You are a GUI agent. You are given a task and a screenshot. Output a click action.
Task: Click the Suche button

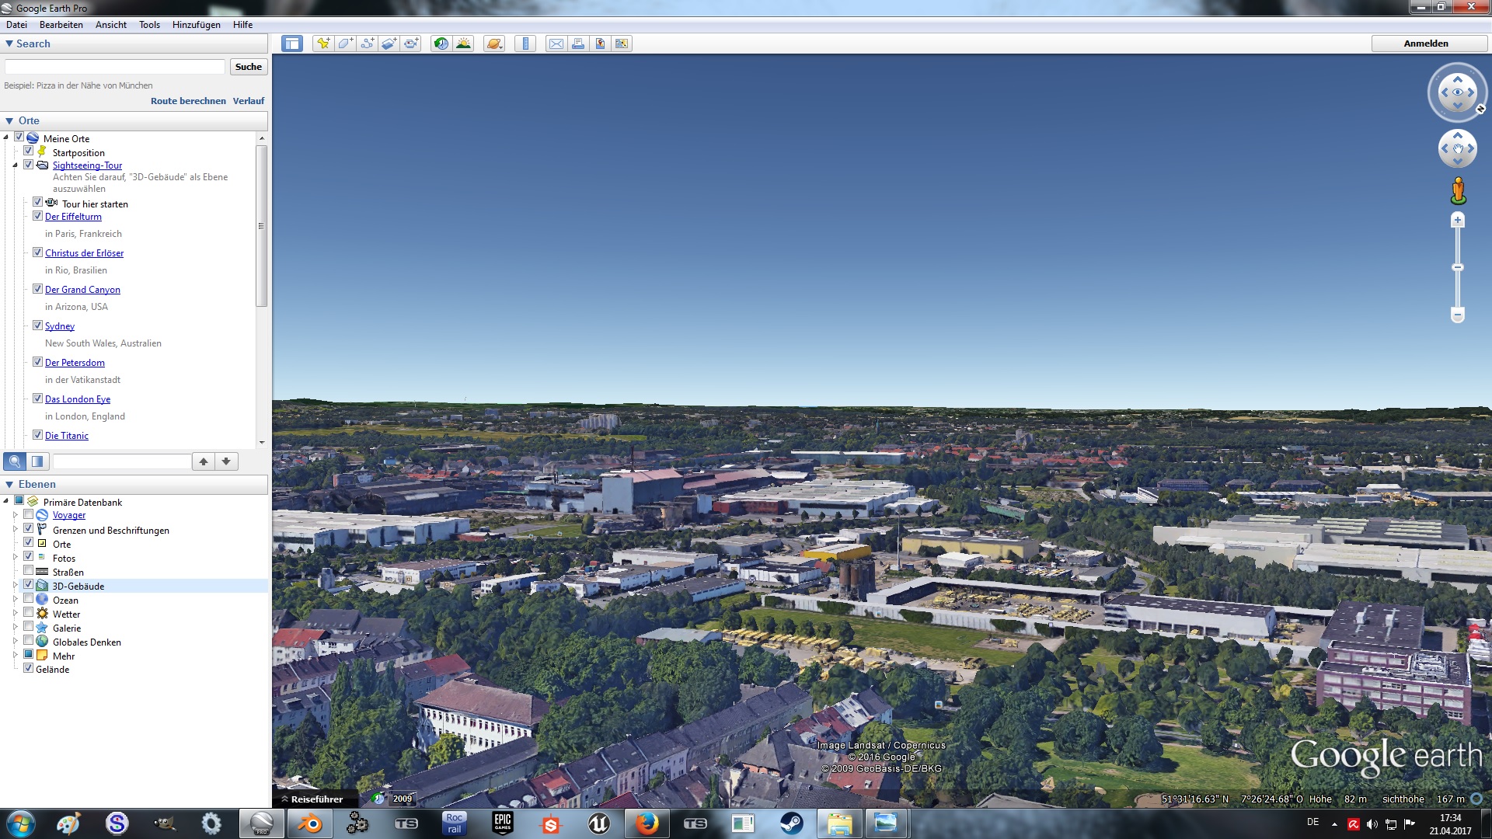coord(248,67)
